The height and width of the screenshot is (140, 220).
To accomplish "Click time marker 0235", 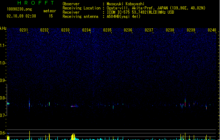I will point(107,30).
